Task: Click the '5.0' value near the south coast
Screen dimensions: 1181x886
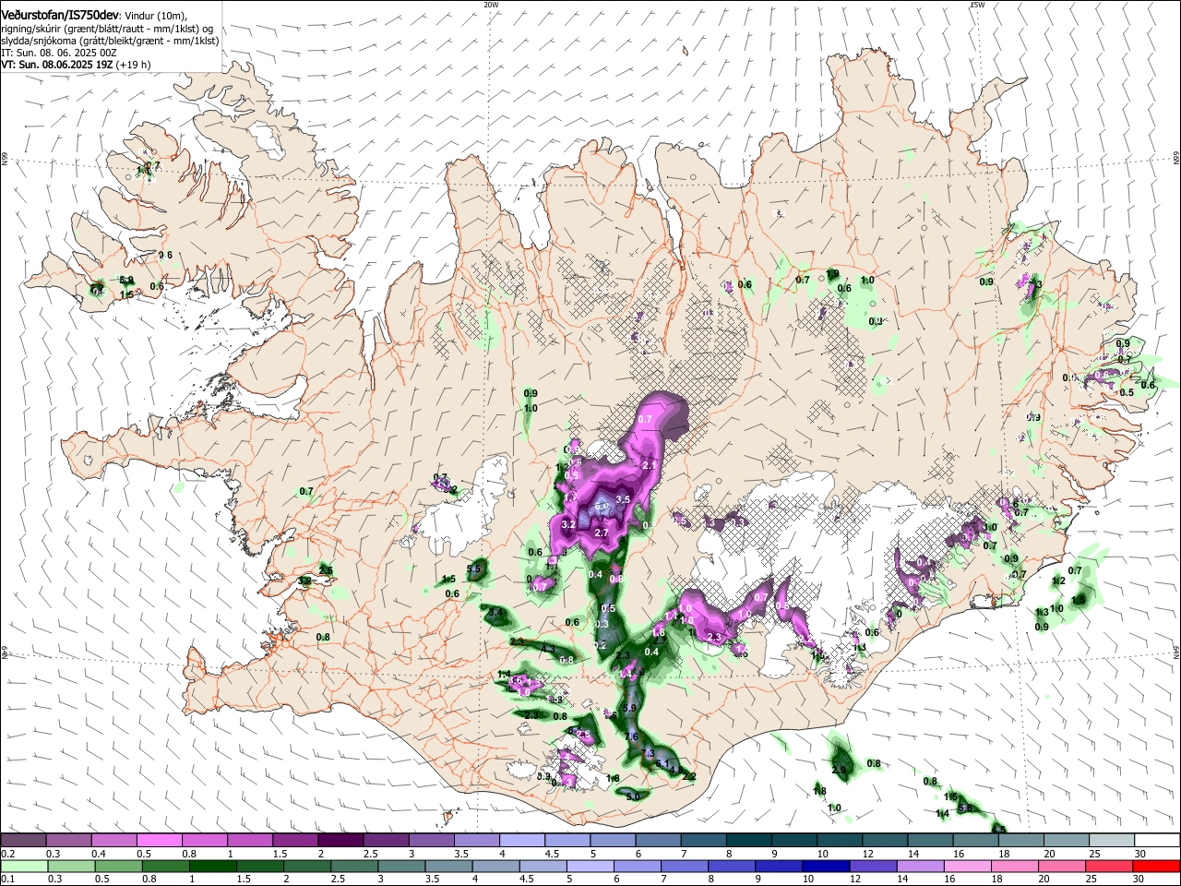Action: (633, 796)
